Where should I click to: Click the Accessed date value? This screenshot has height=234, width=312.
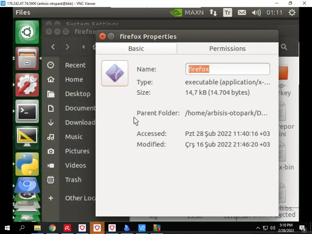tap(227, 133)
